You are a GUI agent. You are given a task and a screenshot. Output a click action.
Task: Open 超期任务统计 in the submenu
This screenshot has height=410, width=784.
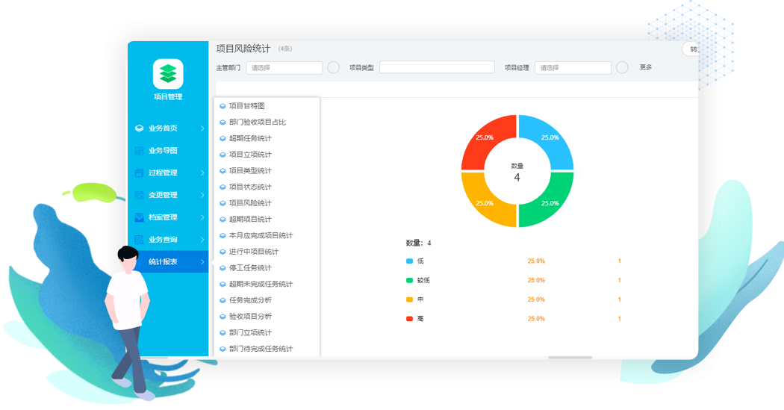pyautogui.click(x=250, y=138)
